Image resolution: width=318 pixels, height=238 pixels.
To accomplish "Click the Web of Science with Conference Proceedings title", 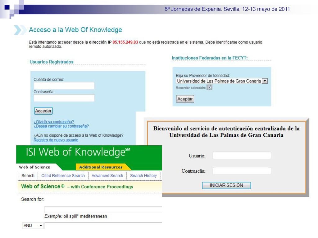I will tap(77, 187).
